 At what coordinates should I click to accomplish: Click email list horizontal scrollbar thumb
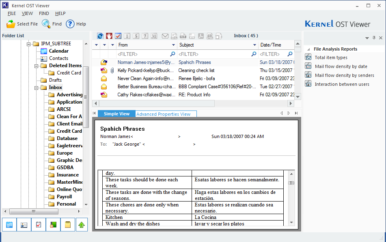click(157, 103)
